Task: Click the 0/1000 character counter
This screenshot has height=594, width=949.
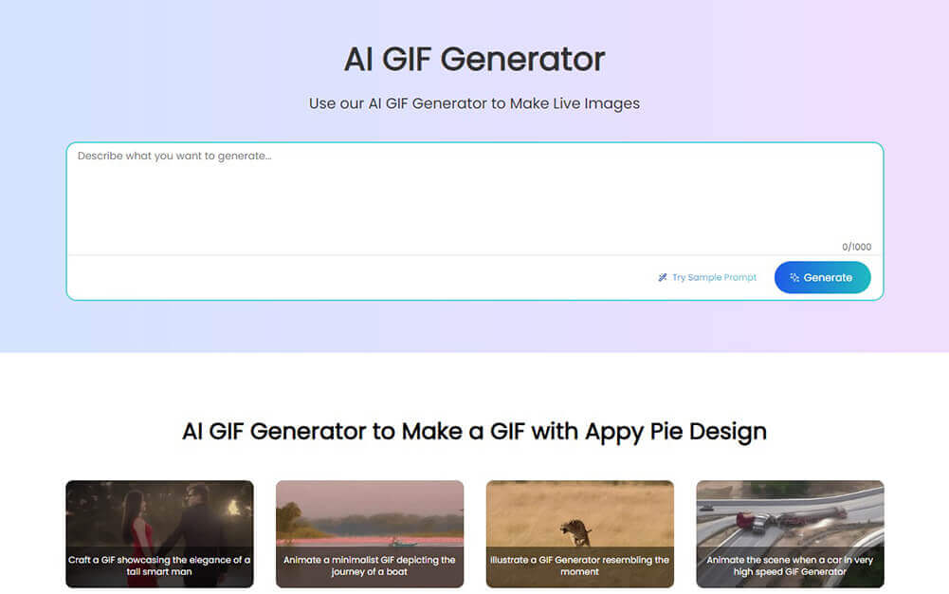Action: point(856,247)
